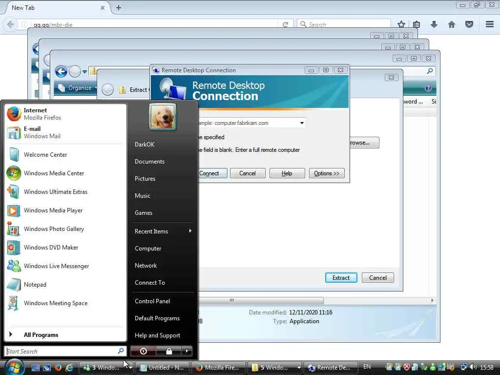Click Explorer window back arrow button
This screenshot has height=375, width=500.
coord(61,71)
